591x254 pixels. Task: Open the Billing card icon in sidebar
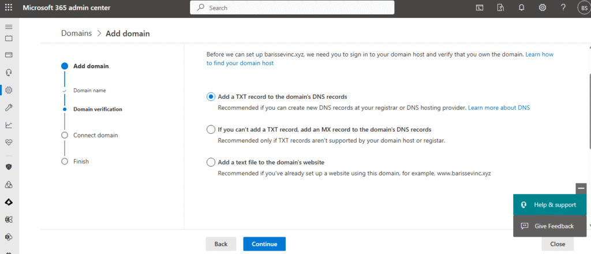9,55
